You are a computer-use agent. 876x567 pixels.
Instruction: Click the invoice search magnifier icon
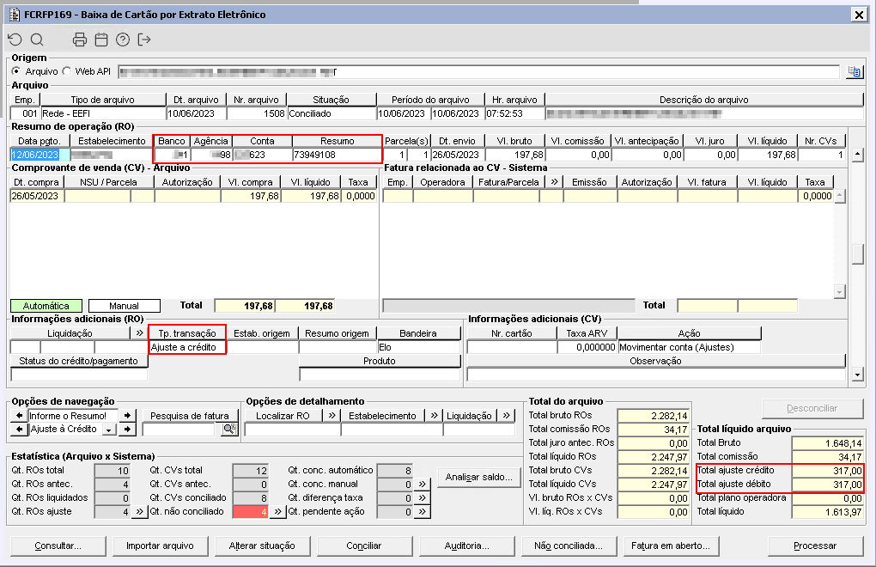point(228,429)
